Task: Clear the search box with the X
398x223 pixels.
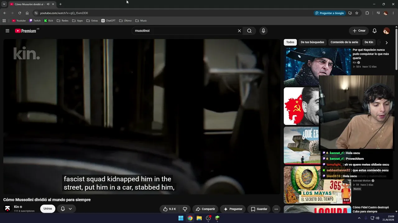Action: [239, 31]
